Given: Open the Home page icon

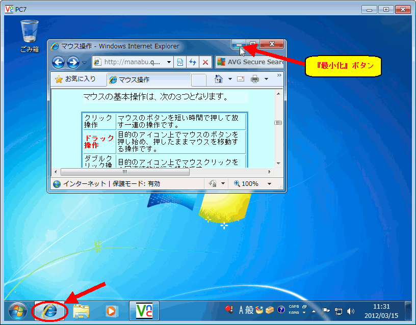Looking at the screenshot, I should click(x=218, y=80).
